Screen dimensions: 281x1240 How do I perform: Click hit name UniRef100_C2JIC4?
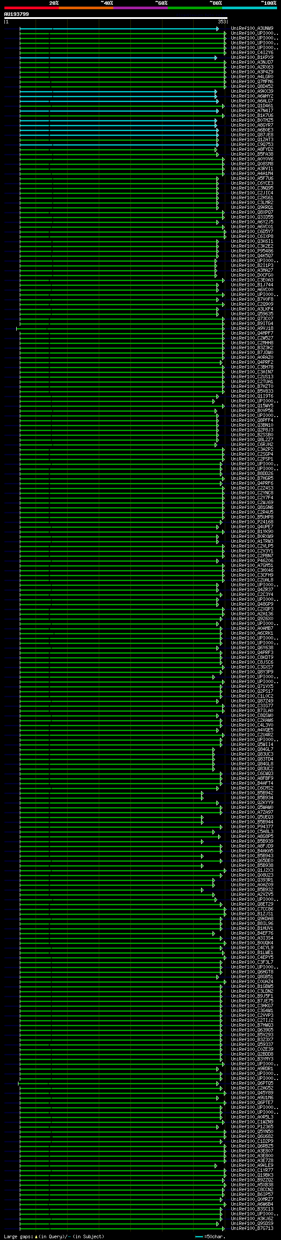pyautogui.click(x=252, y=193)
